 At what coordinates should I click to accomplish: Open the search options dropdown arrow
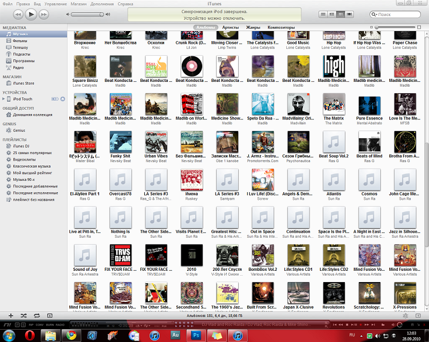(376, 15)
